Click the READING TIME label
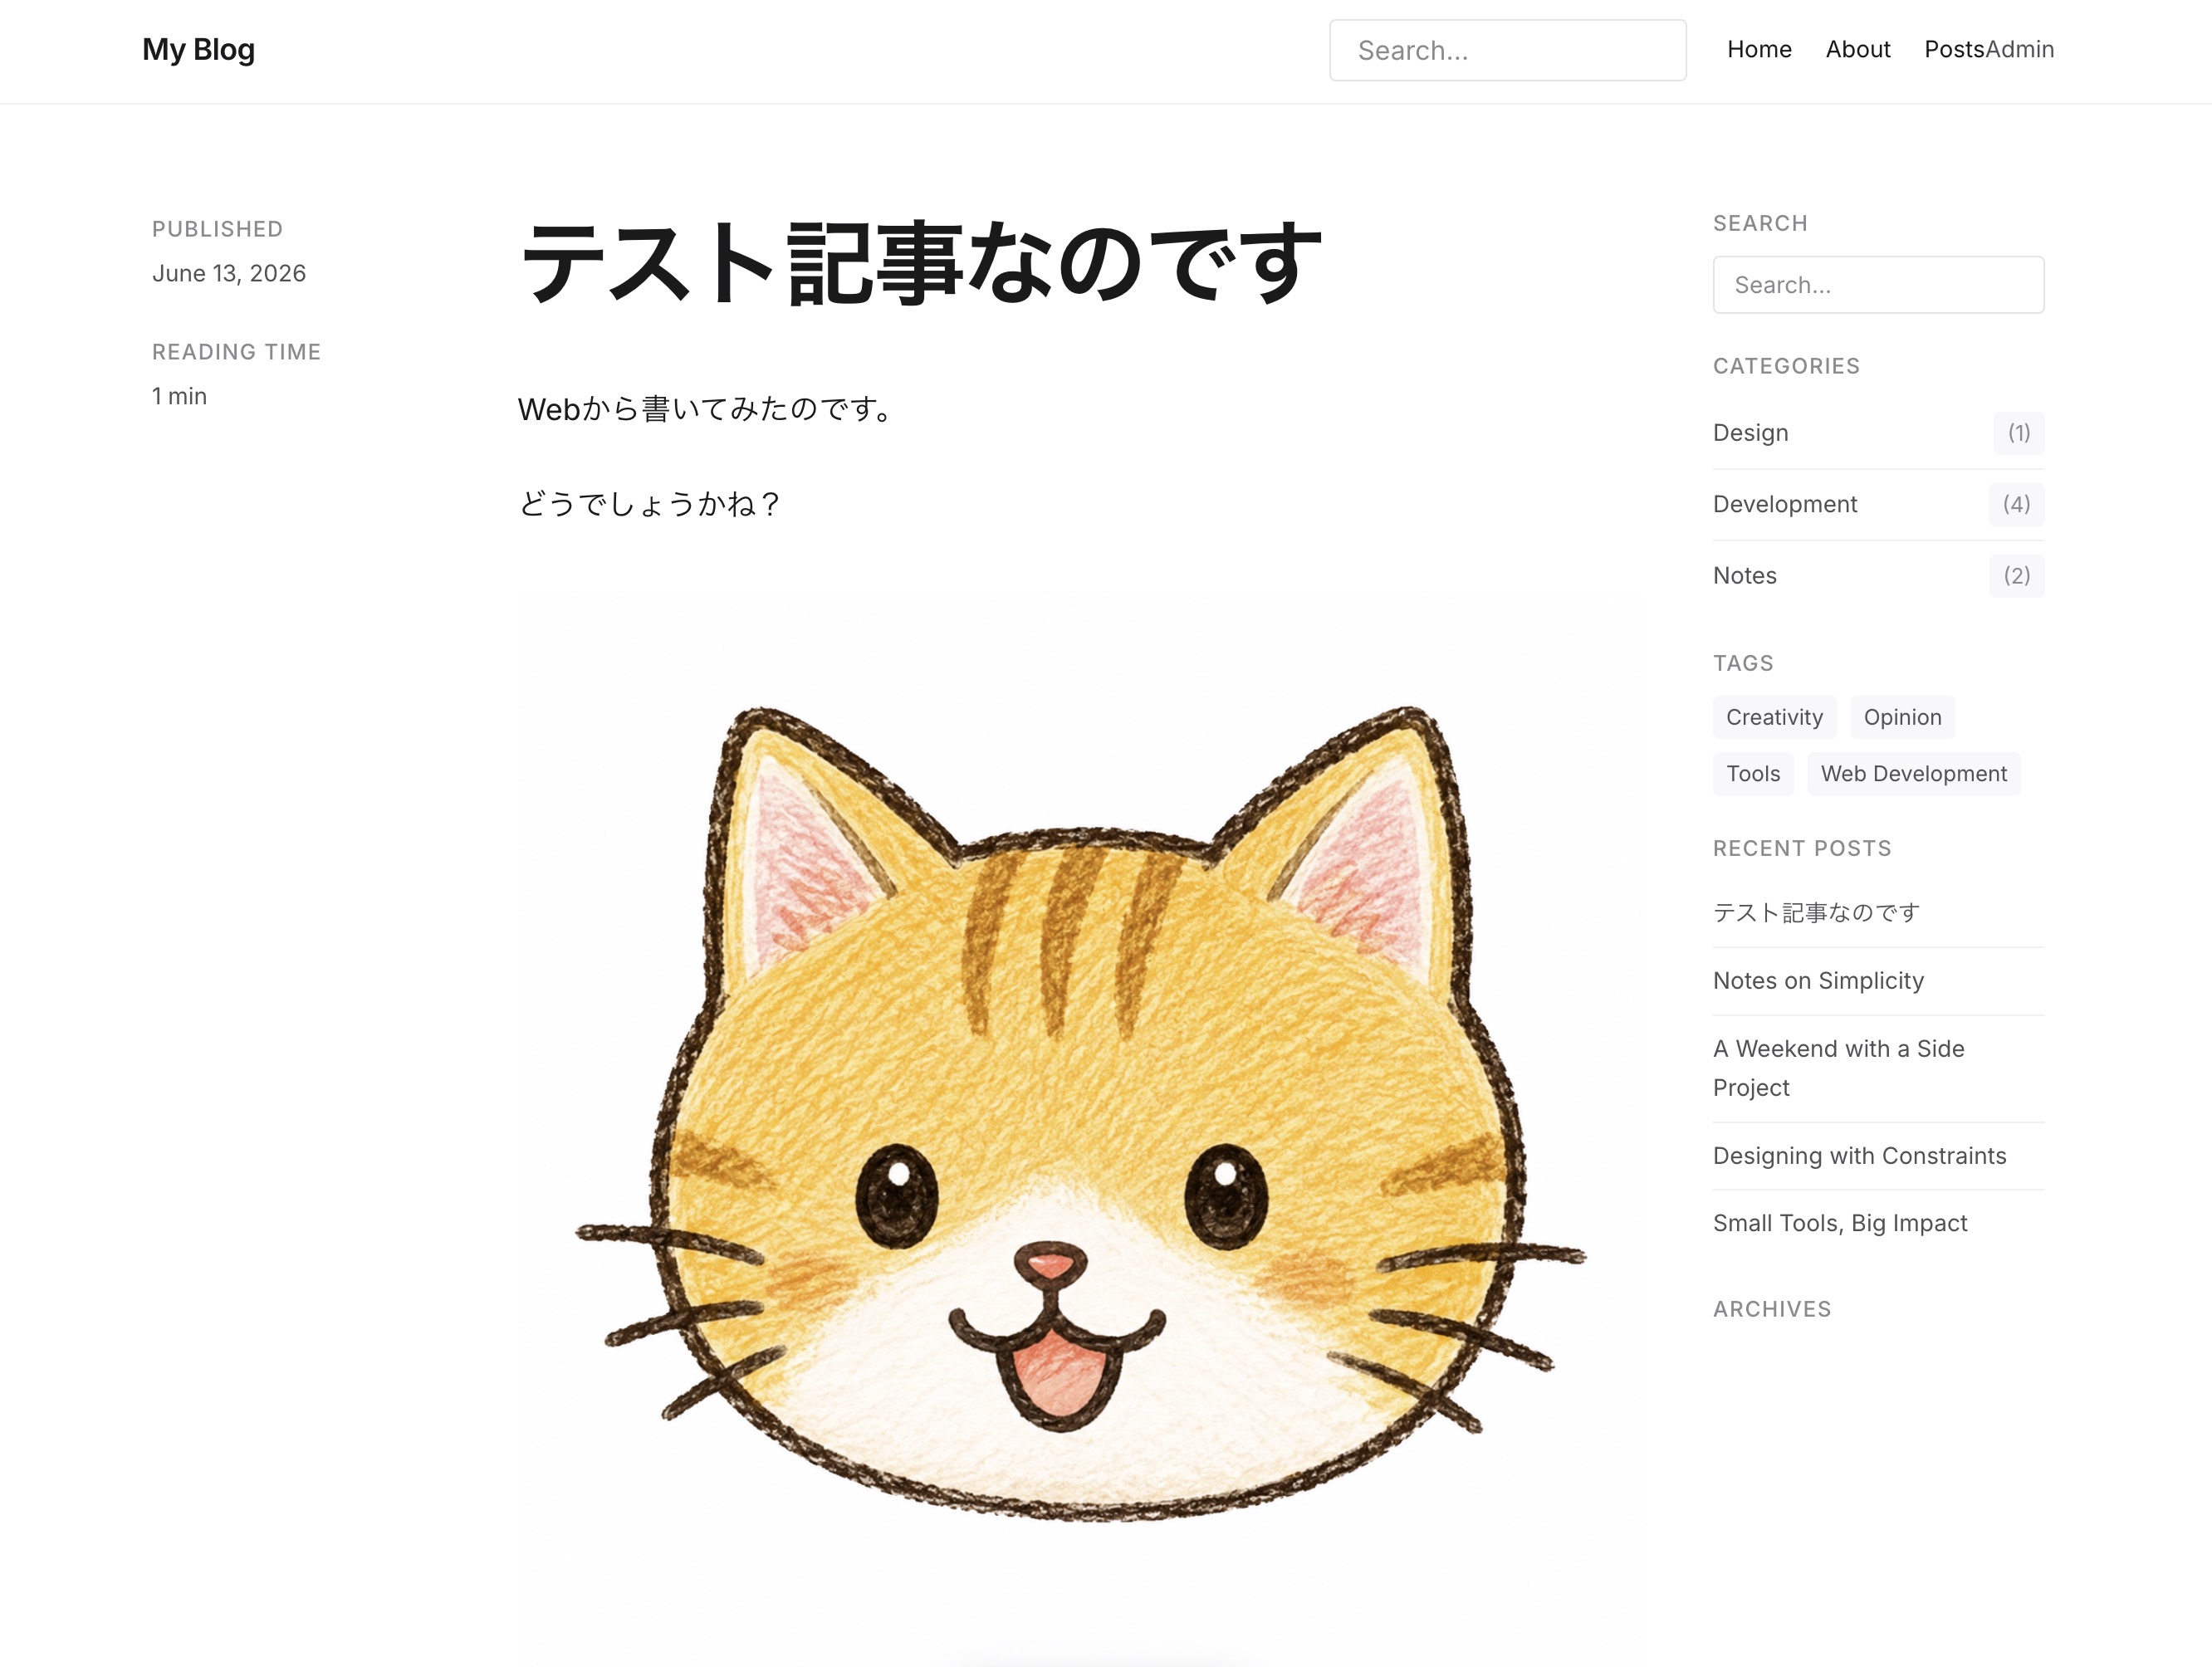Screen dimensions: 2212x1667 click(x=236, y=352)
